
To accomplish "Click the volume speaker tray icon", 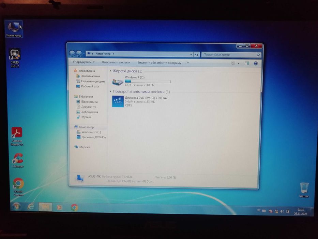I will pyautogui.click(x=282, y=211).
